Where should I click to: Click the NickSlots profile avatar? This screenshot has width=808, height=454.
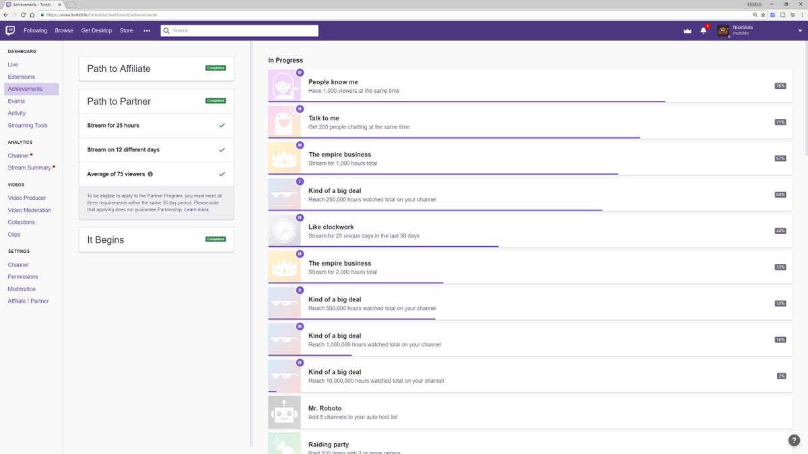pyautogui.click(x=723, y=31)
